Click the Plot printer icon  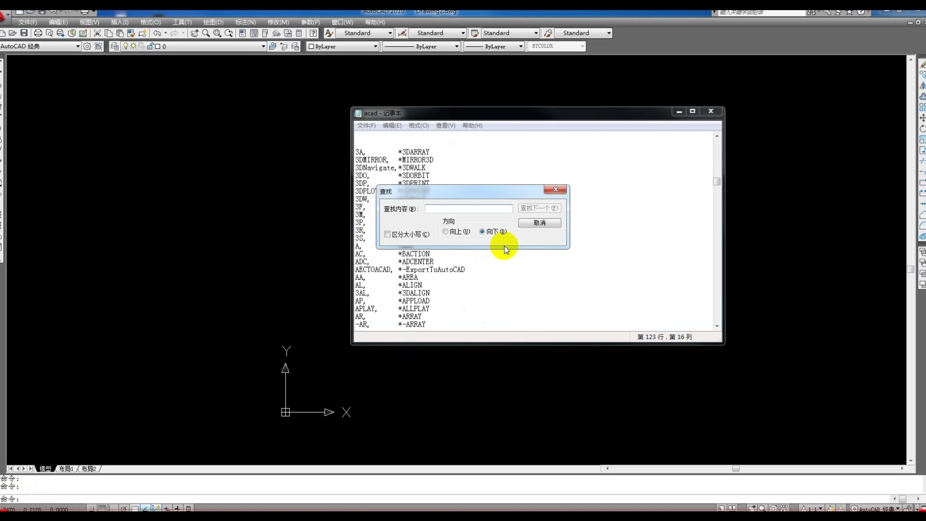38,33
